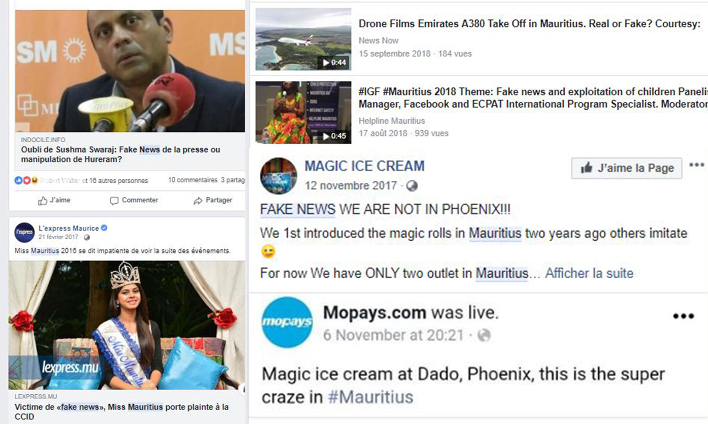The width and height of the screenshot is (708, 424).
Task: Click the Commenter speech bubble icon
Action: click(x=114, y=201)
